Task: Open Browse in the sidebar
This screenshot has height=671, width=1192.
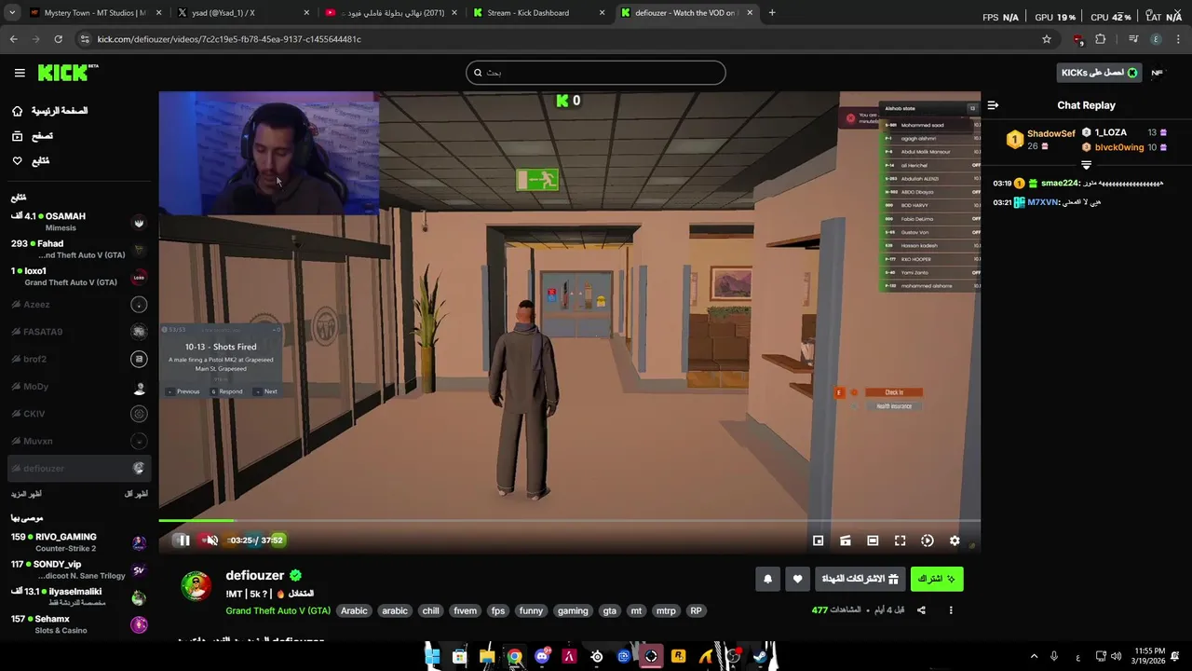Action: click(x=34, y=136)
